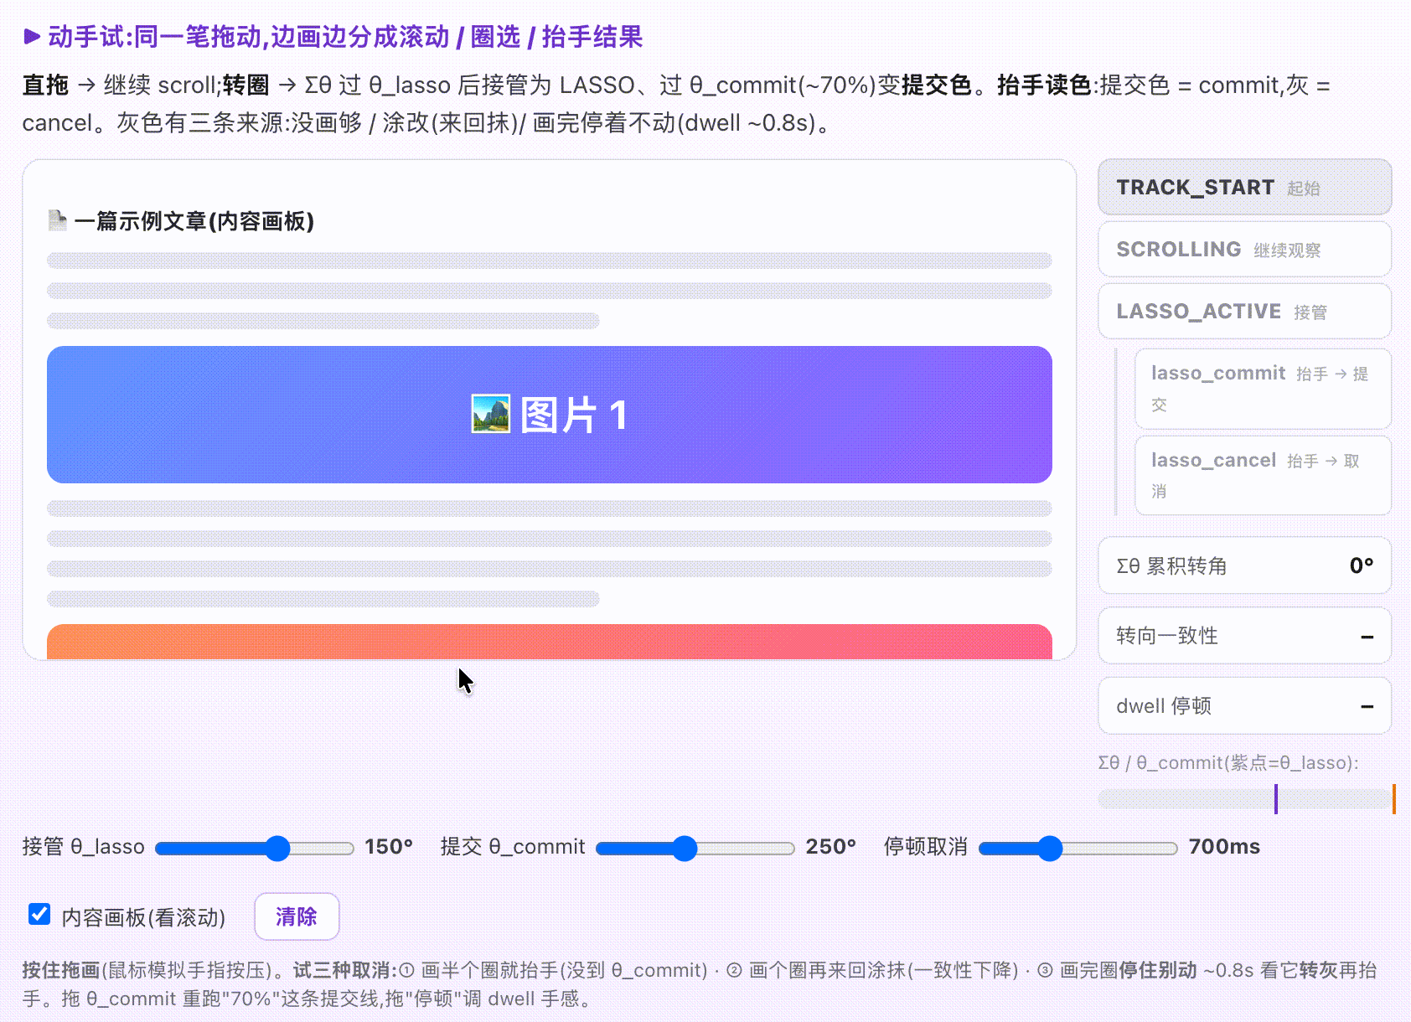This screenshot has height=1022, width=1411.
Task: Click the lasso_commit 抬手 → 提交 card
Action: pyautogui.click(x=1263, y=389)
